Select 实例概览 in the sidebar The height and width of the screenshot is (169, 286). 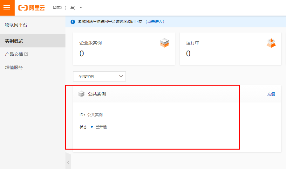click(x=33, y=41)
